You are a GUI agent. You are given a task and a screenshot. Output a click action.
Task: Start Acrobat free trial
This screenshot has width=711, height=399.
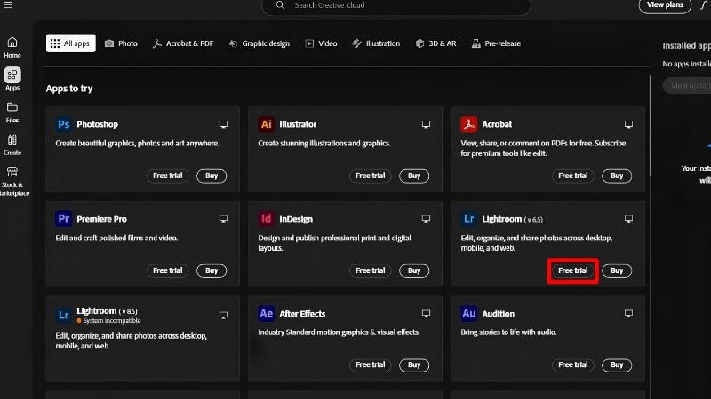click(x=572, y=176)
